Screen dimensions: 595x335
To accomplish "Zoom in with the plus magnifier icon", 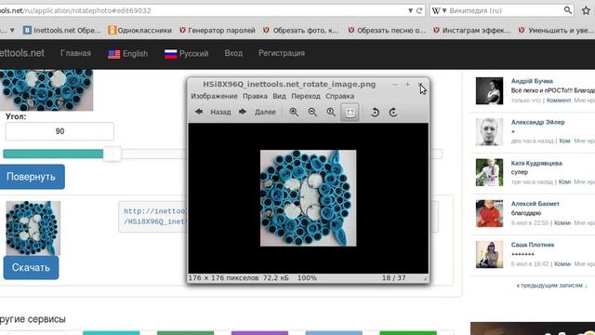I will coord(294,112).
